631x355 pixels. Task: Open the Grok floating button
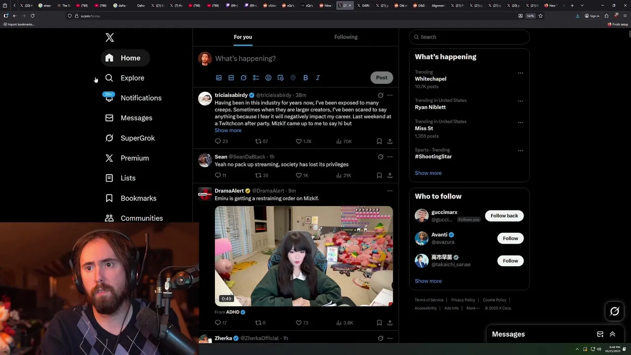tap(614, 311)
